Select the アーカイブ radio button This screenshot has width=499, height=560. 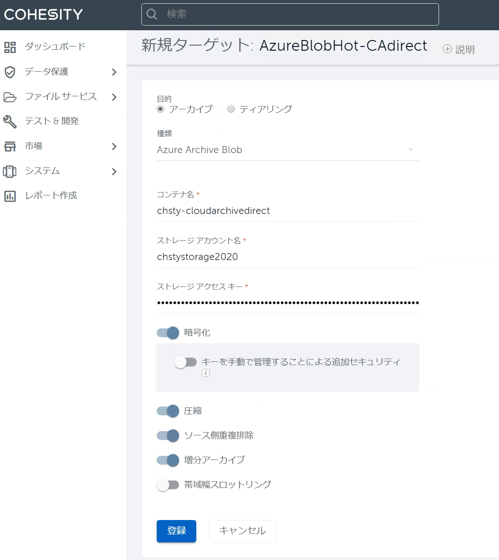coord(160,109)
